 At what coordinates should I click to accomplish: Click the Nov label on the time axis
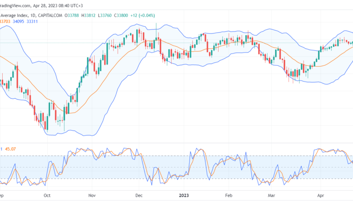pyautogui.click(x=92, y=195)
